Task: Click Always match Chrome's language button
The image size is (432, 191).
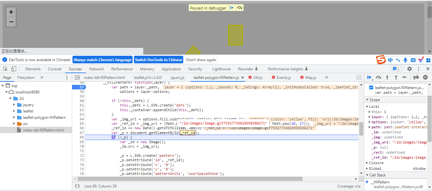Action: (x=103, y=60)
